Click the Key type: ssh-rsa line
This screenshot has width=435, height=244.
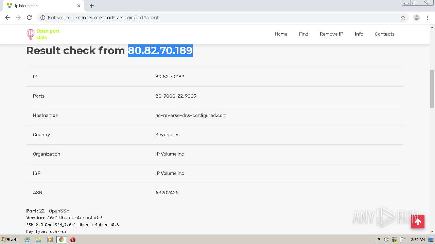tap(46, 231)
